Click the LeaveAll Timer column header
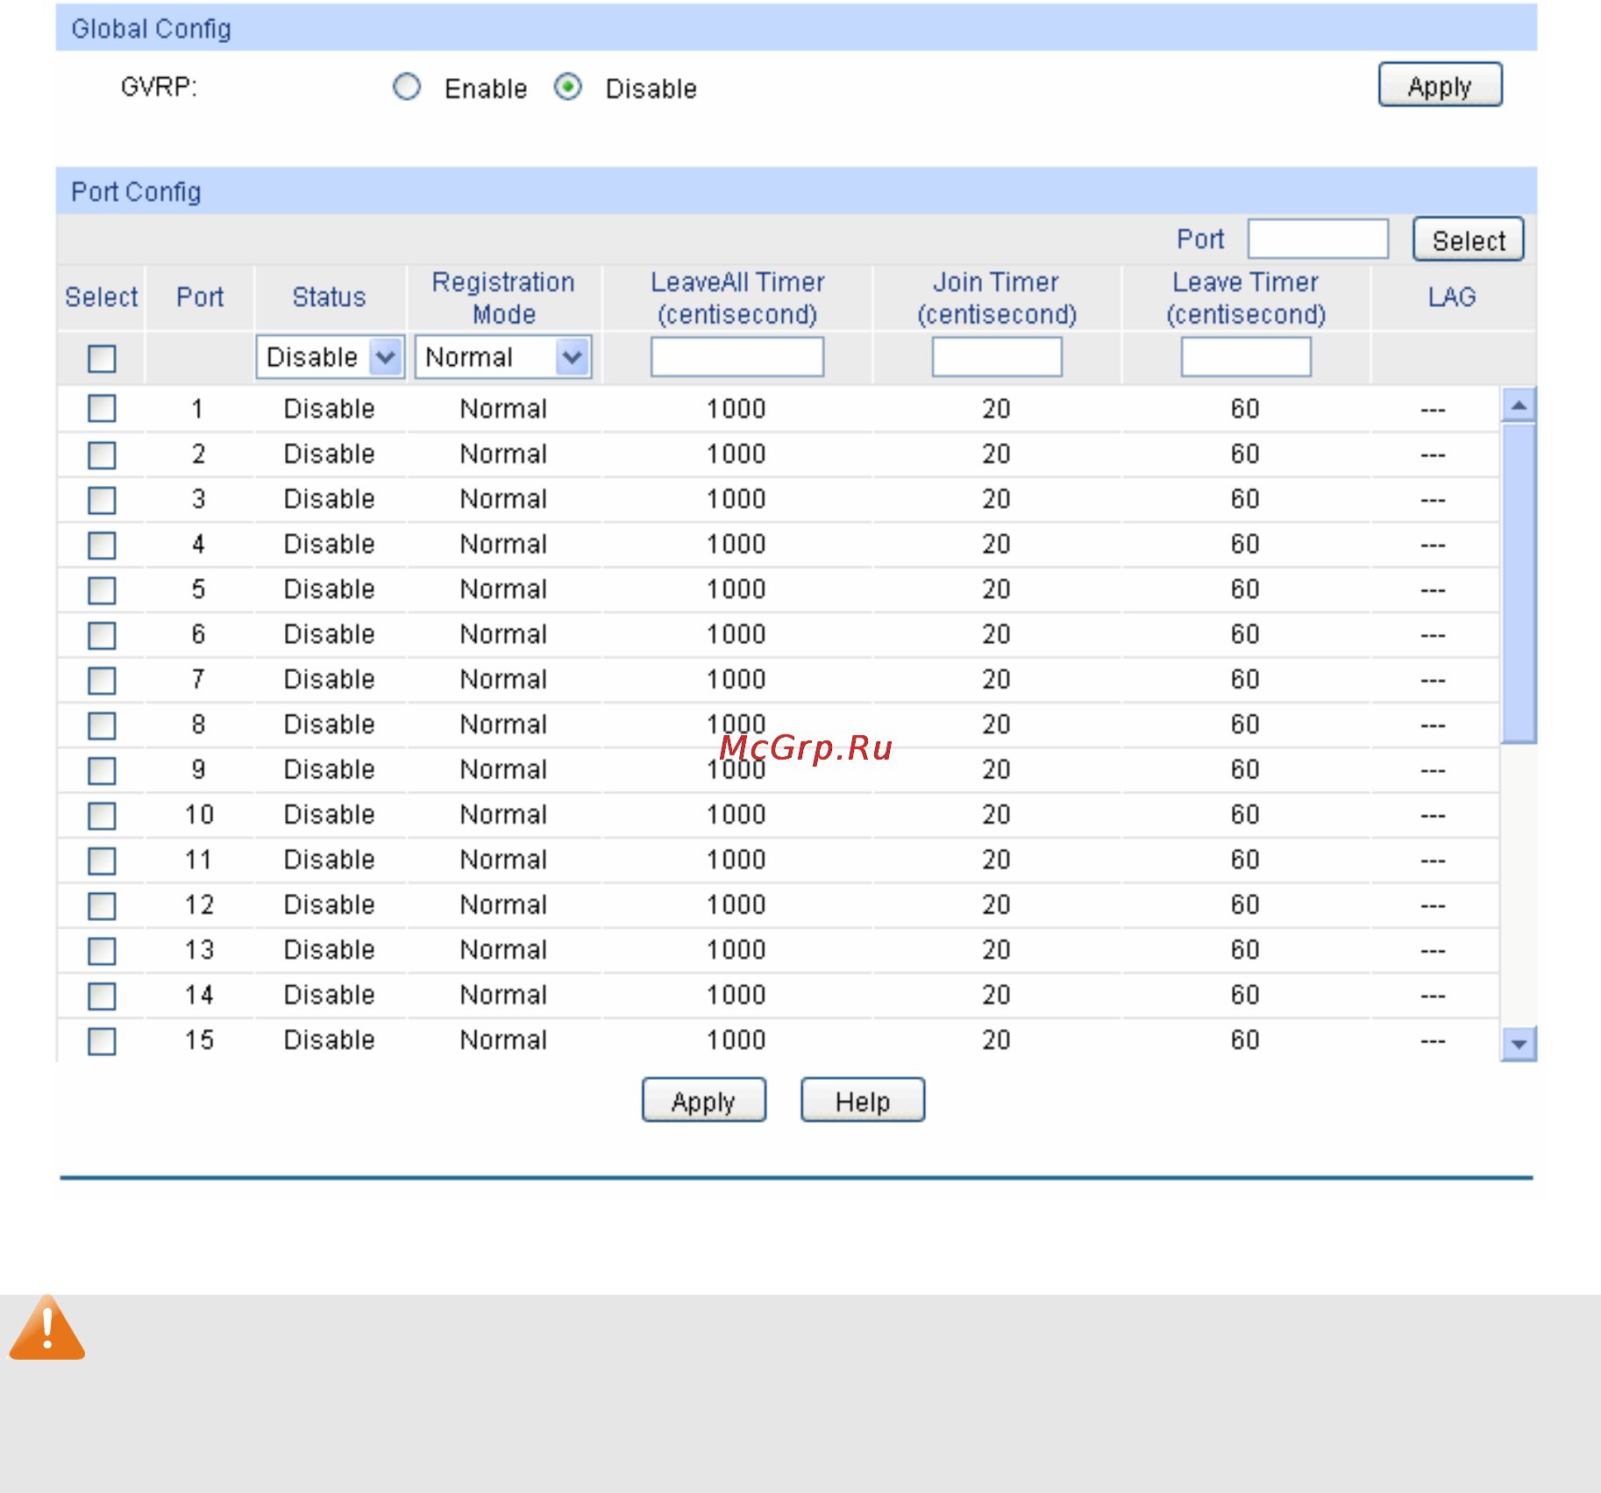The height and width of the screenshot is (1493, 1601). (x=737, y=298)
